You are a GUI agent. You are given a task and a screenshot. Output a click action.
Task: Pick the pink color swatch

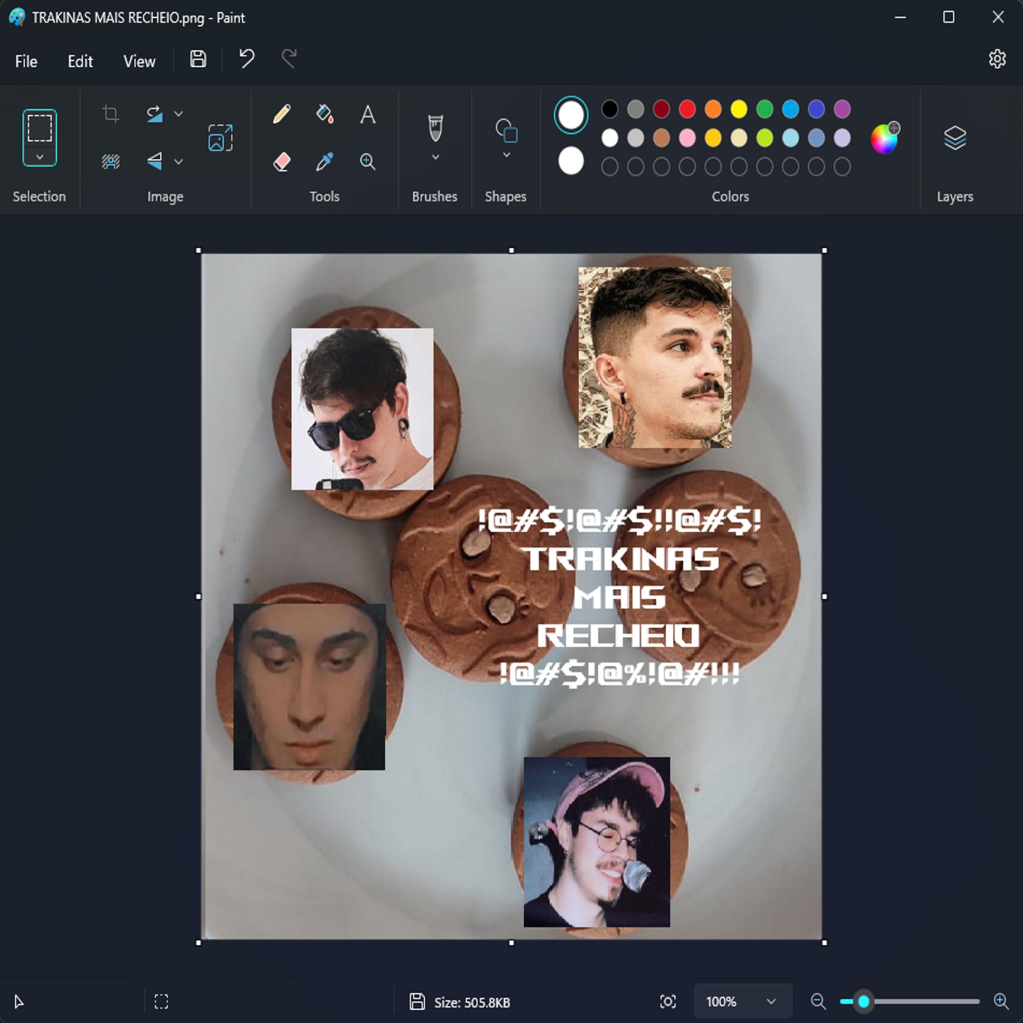pos(687,138)
